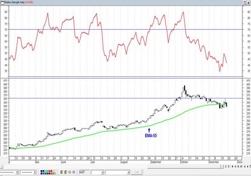Click the second colorful round toolbar icon

point(66,172)
